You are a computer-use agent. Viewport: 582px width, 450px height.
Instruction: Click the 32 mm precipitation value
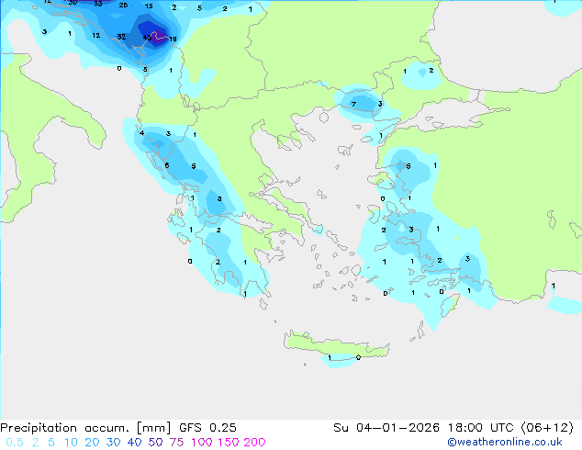click(121, 37)
